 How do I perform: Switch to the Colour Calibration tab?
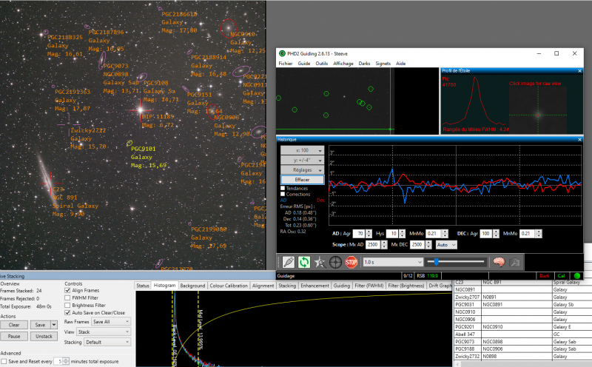click(x=229, y=286)
